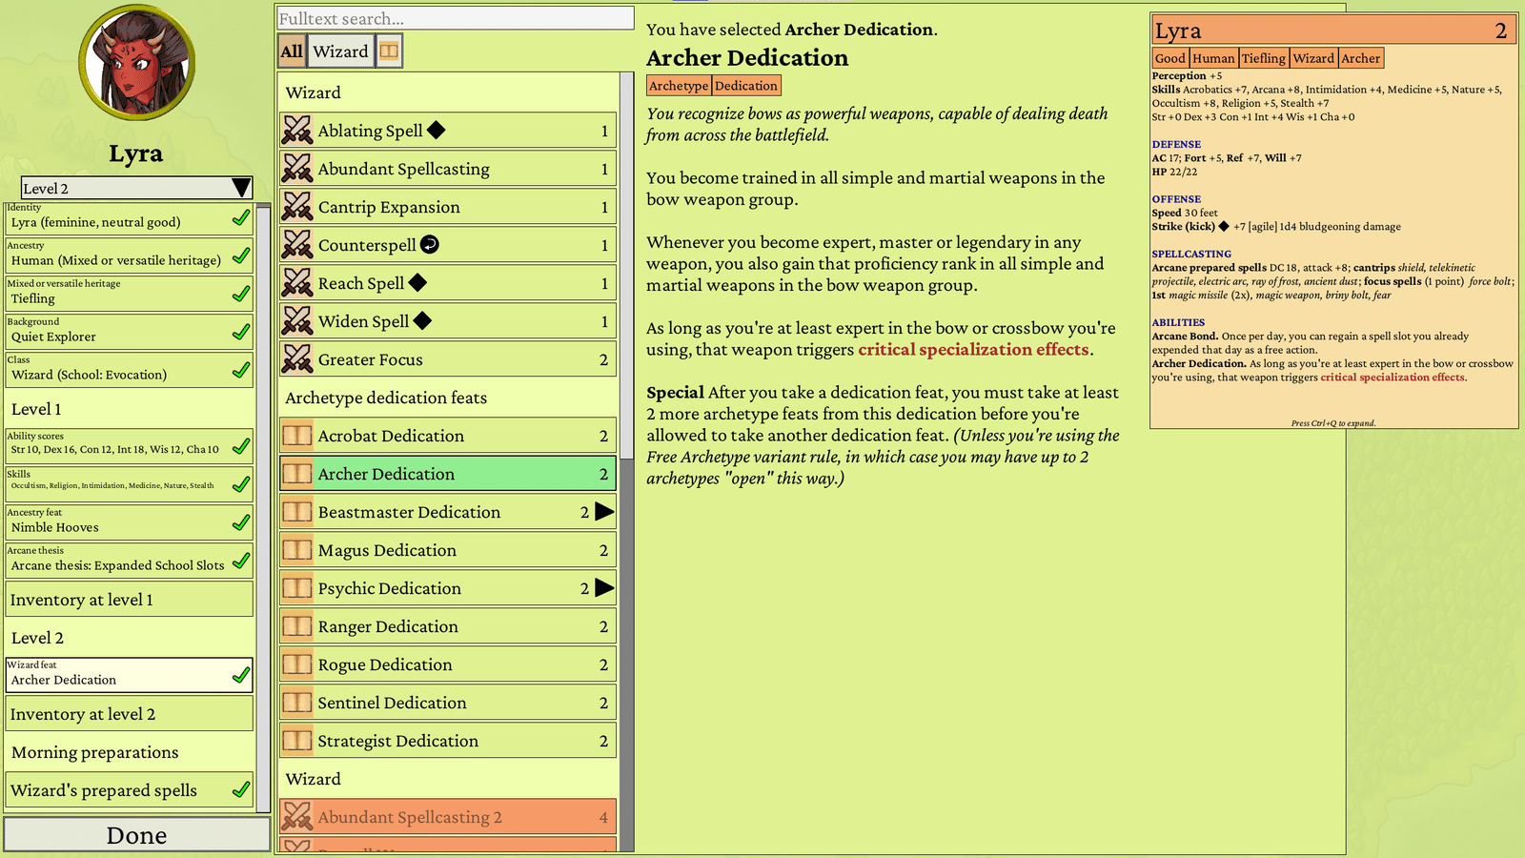
Task: Click Lyra's character portrait
Action: 136,63
